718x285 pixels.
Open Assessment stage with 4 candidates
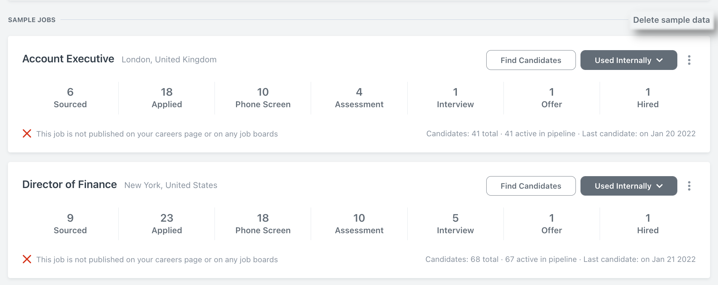click(359, 98)
